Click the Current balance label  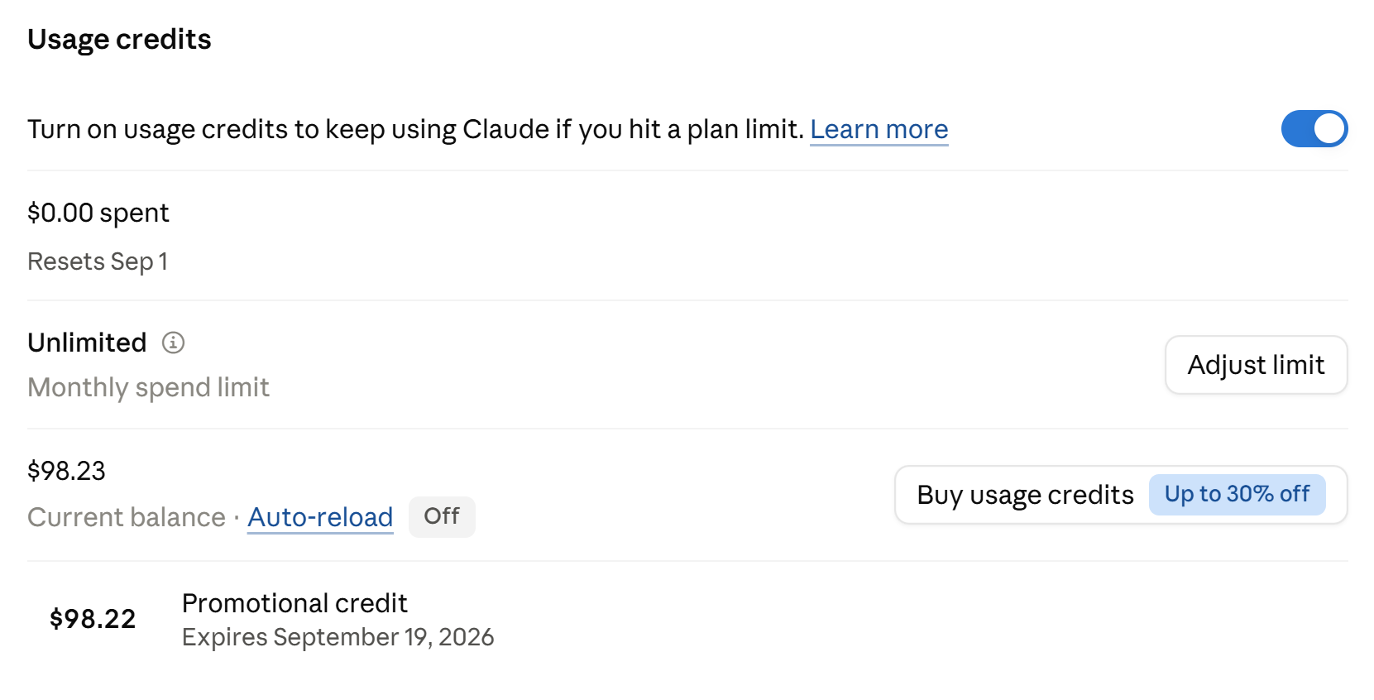pyautogui.click(x=127, y=517)
